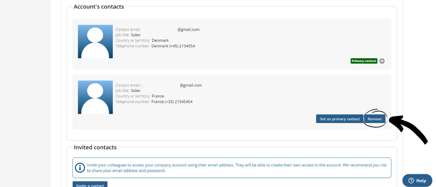
Task: Remove the France contact
Action: point(375,119)
